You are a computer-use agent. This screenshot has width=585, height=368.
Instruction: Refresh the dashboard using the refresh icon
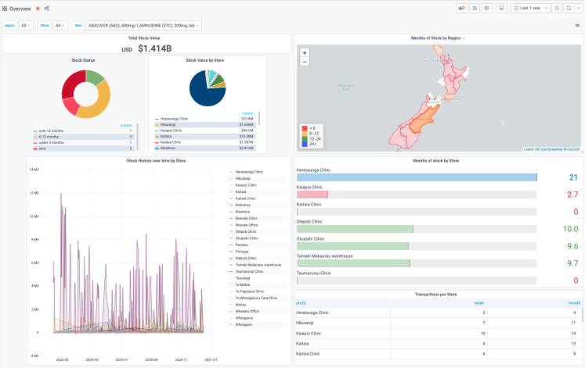[x=568, y=8]
